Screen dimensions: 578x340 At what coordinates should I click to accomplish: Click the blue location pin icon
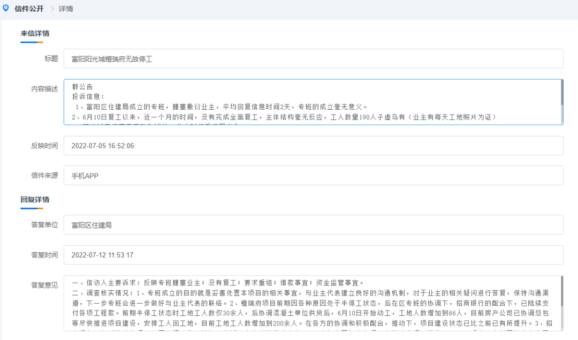[x=6, y=9]
